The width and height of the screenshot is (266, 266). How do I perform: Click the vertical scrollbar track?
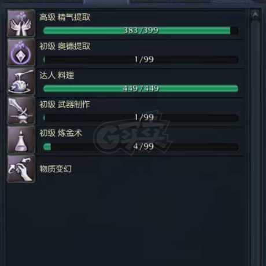256,143
